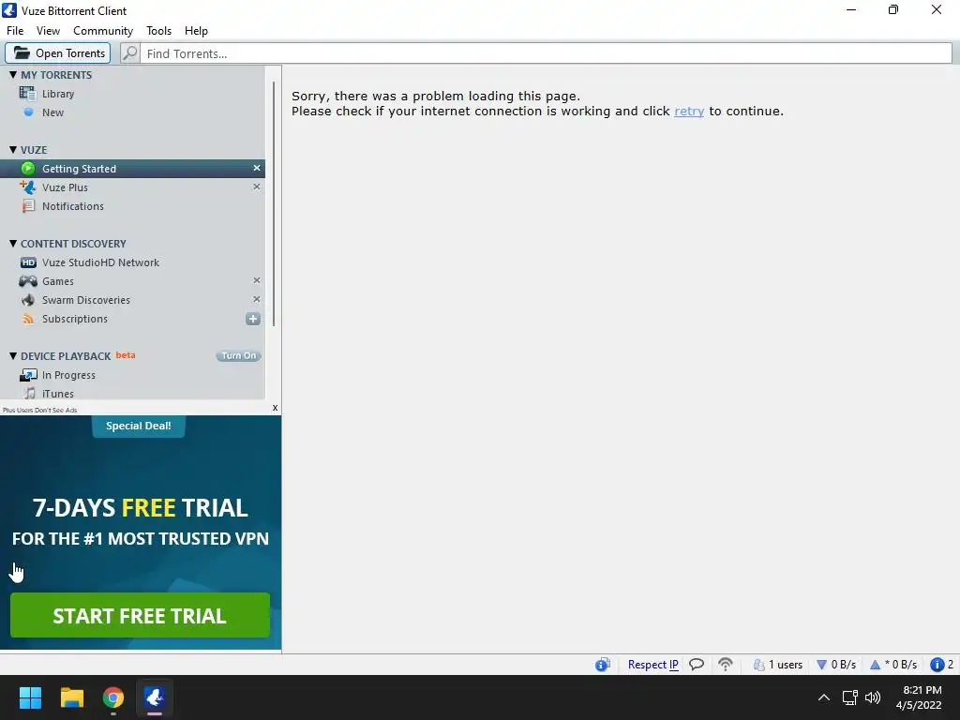Image resolution: width=960 pixels, height=720 pixels.
Task: Click the Vuze Plus frog icon
Action: [27, 187]
